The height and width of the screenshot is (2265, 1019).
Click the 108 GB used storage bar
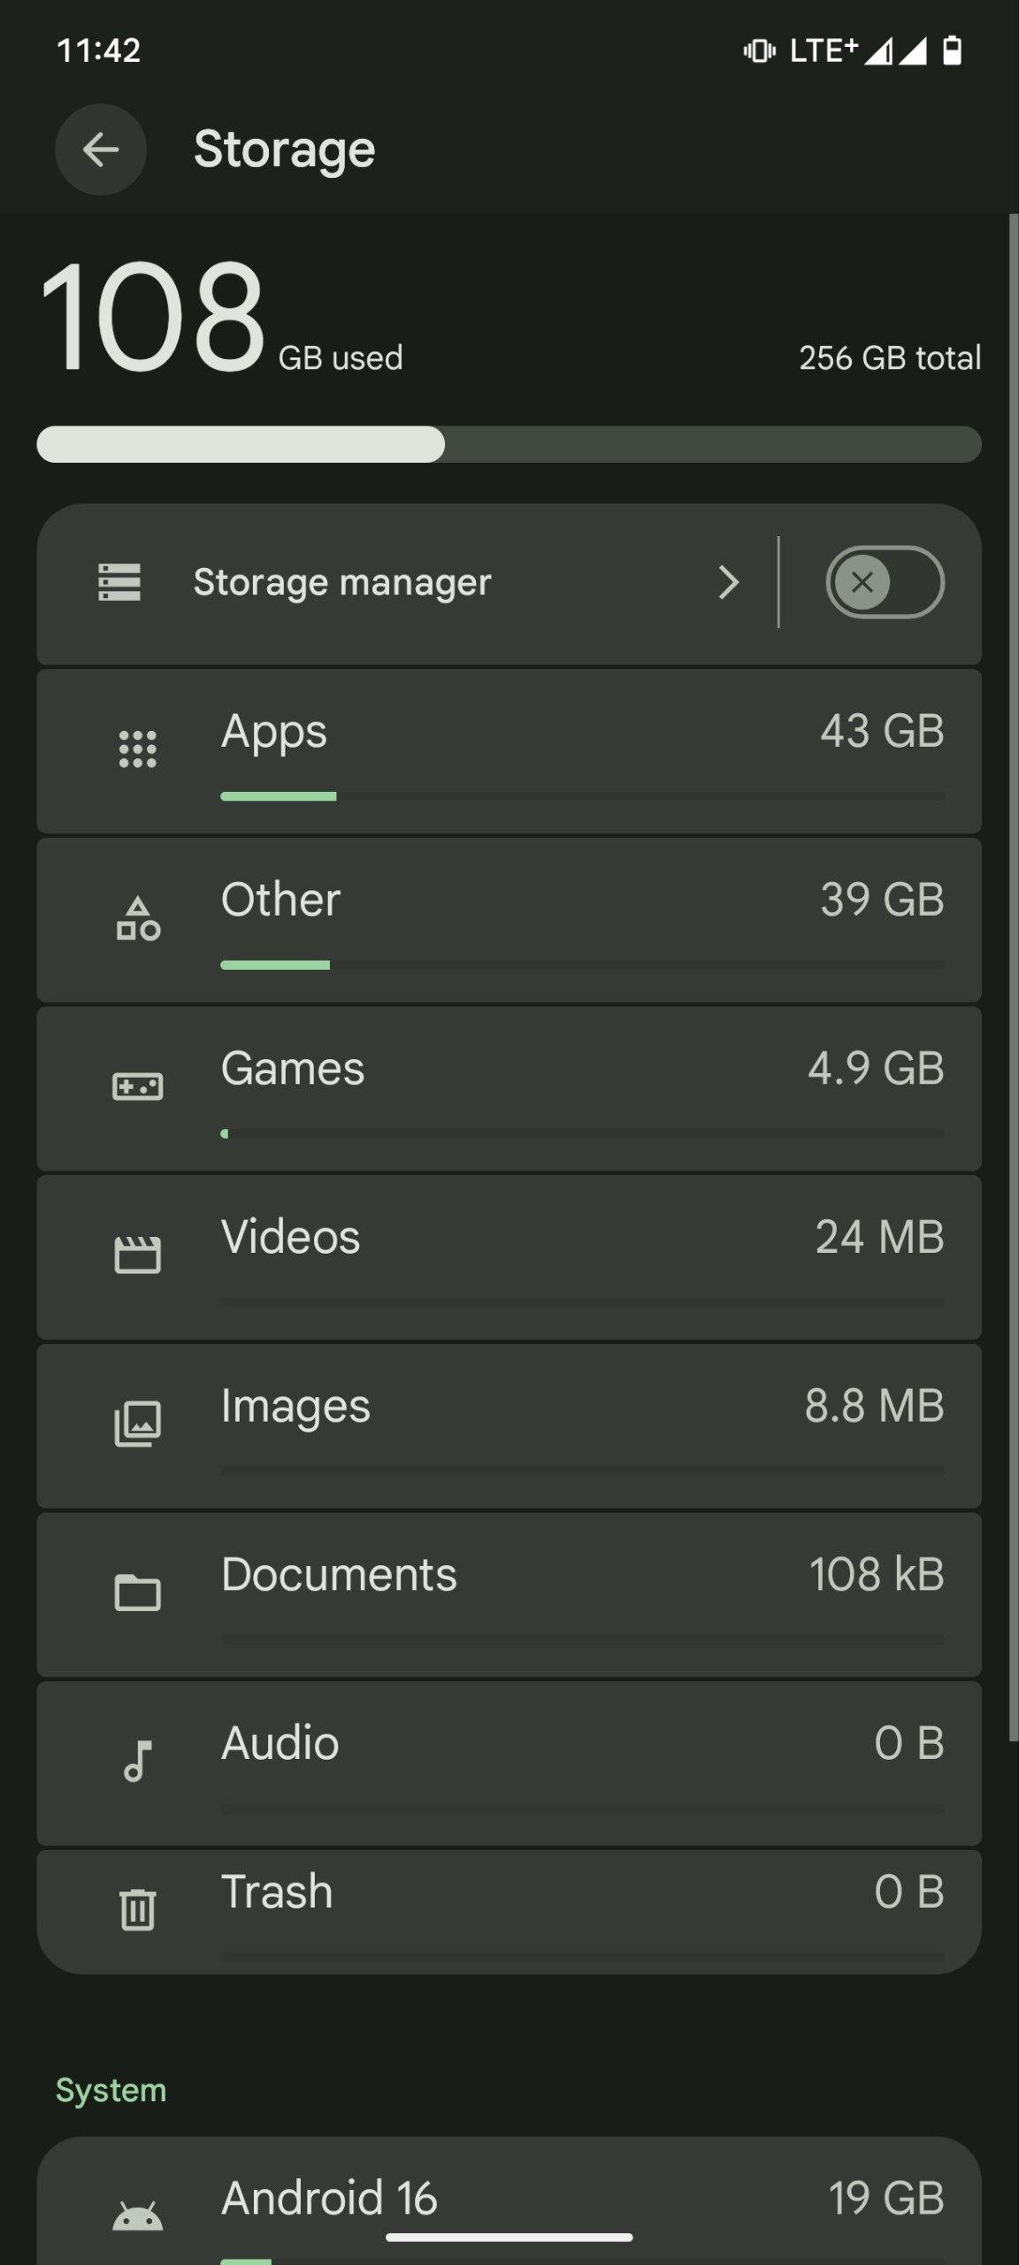tap(509, 444)
